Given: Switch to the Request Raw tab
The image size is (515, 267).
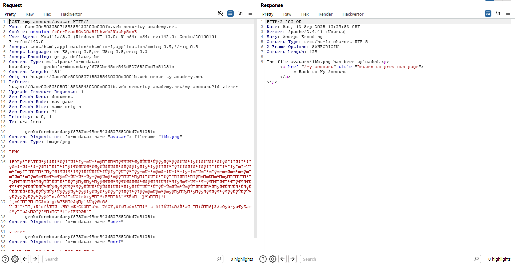Looking at the screenshot, I should [30, 14].
